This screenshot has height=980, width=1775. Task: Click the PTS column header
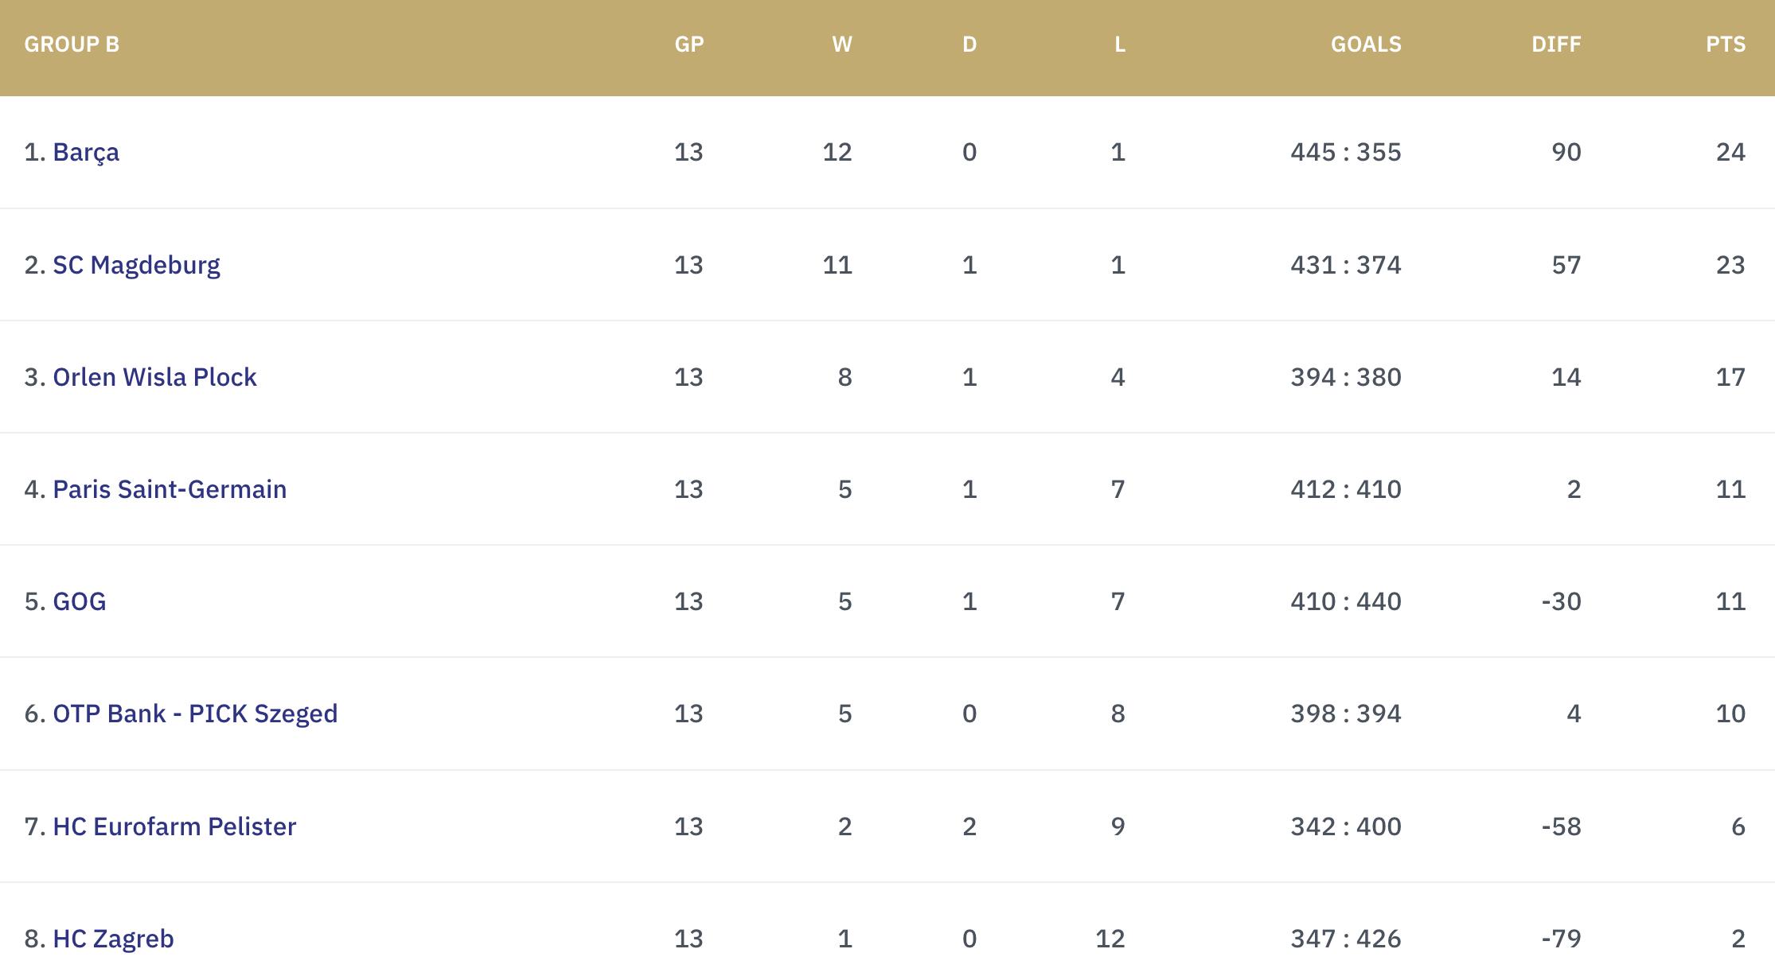click(x=1725, y=45)
